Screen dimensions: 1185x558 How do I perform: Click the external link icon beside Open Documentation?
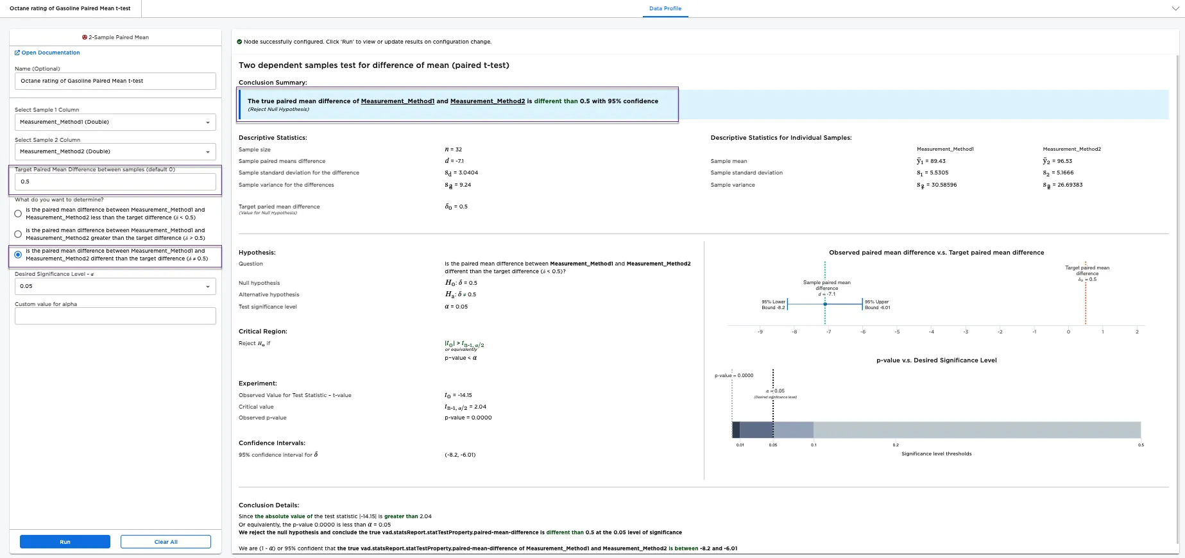coord(17,53)
